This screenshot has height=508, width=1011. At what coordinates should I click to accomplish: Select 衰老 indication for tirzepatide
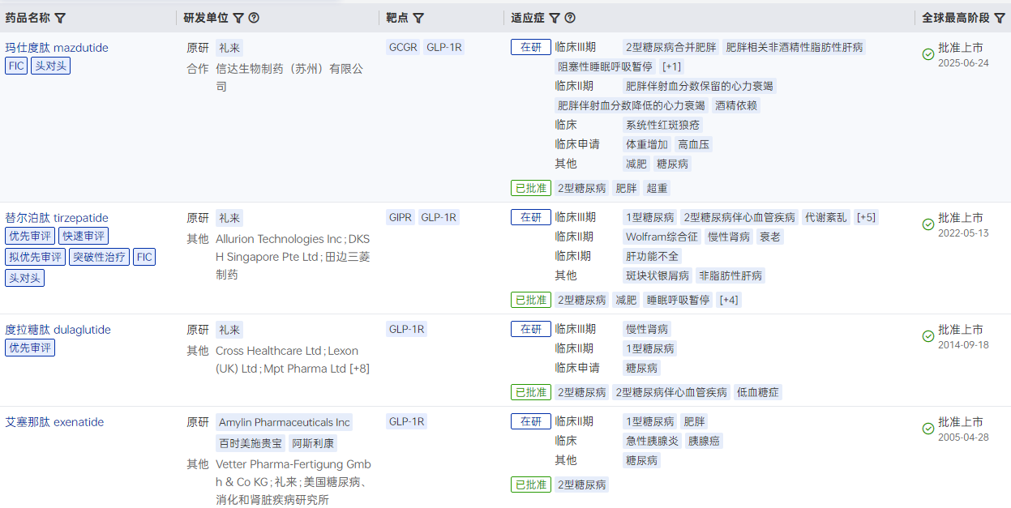(x=770, y=237)
